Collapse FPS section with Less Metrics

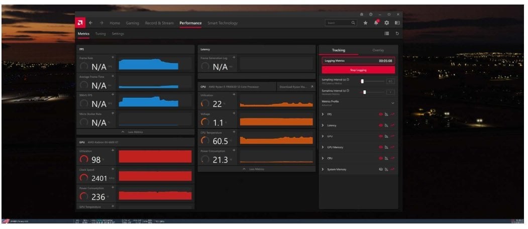135,132
